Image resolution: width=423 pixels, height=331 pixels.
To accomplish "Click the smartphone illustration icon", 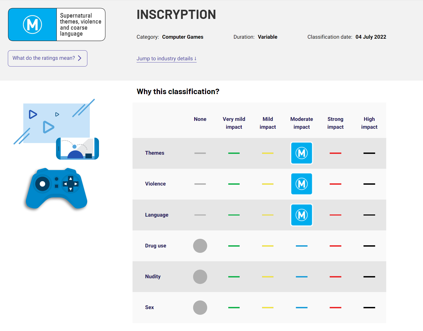I will [78, 148].
